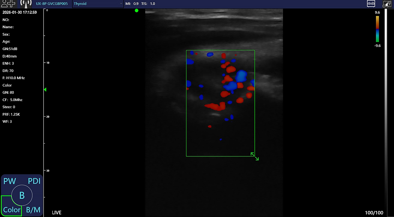Viewport: 394px width, 217px height.
Task: Click the add new patient icon
Action: coord(8,4)
